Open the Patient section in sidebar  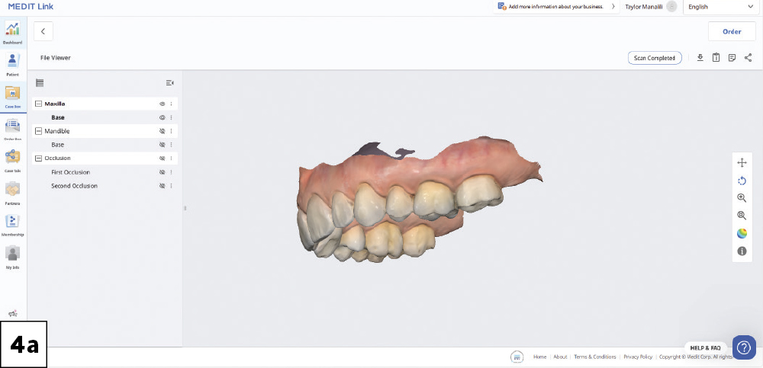[13, 64]
